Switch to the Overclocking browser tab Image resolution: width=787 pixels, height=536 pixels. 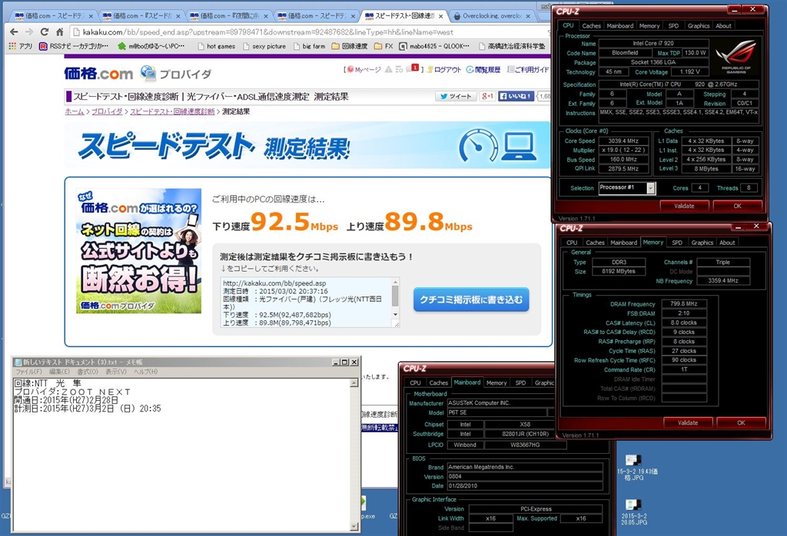click(491, 16)
